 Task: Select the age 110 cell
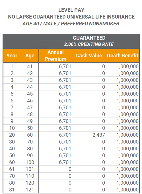(x=30, y=176)
